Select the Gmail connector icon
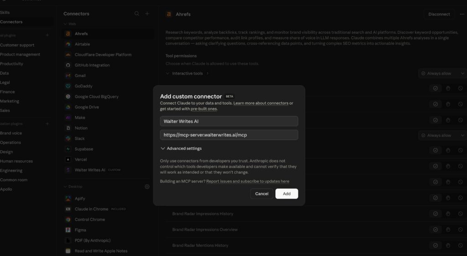This screenshot has height=256, width=467. pyautogui.click(x=68, y=76)
